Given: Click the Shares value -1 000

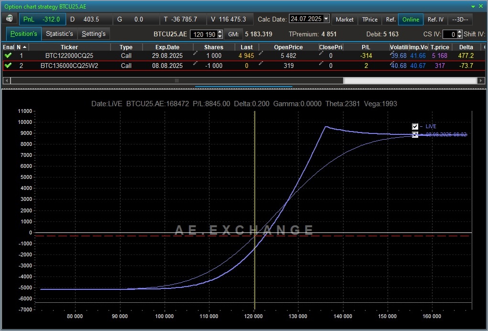Looking at the screenshot, I should [213, 66].
